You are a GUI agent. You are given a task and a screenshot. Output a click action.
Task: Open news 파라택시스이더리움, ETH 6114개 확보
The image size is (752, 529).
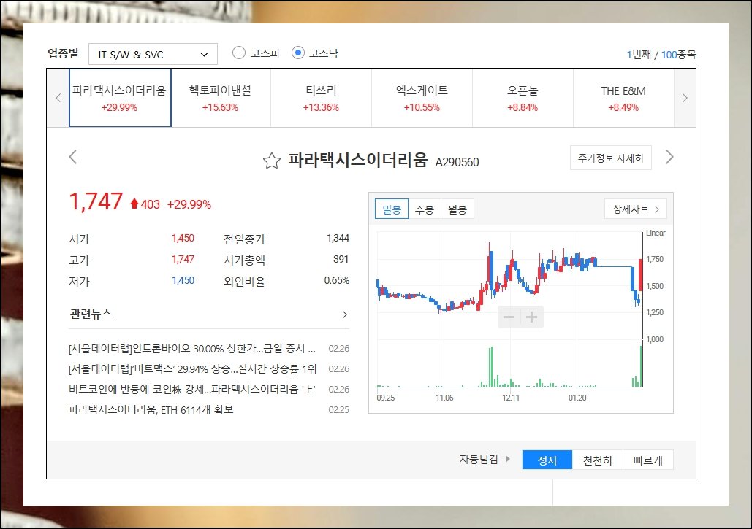coord(151,410)
